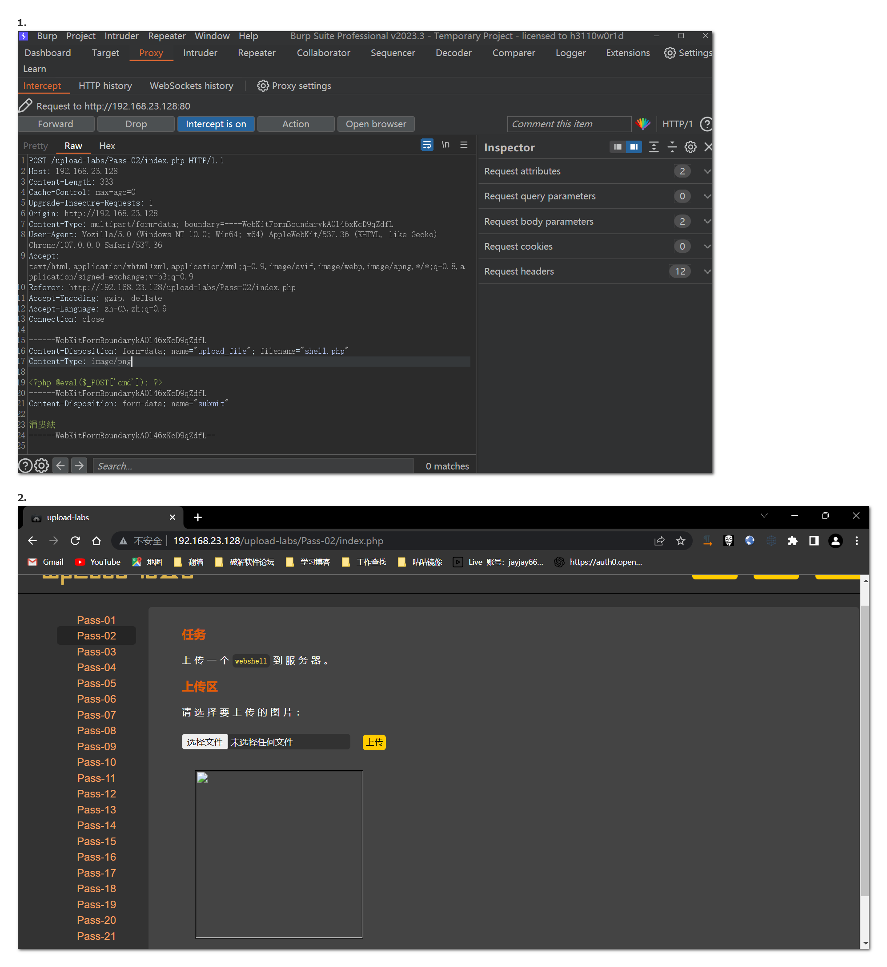
Task: Expand Request headers section
Action: (x=706, y=271)
